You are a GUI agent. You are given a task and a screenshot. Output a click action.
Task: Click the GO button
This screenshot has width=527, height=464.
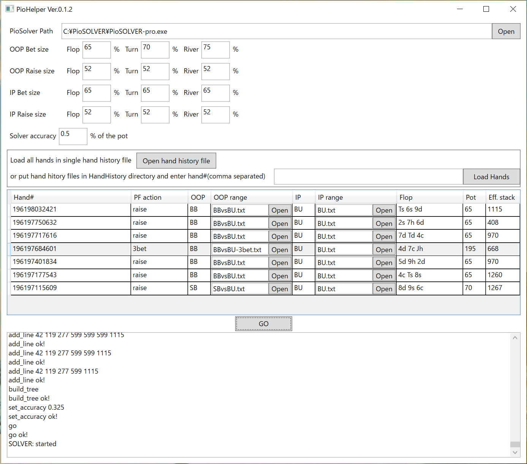[264, 324]
